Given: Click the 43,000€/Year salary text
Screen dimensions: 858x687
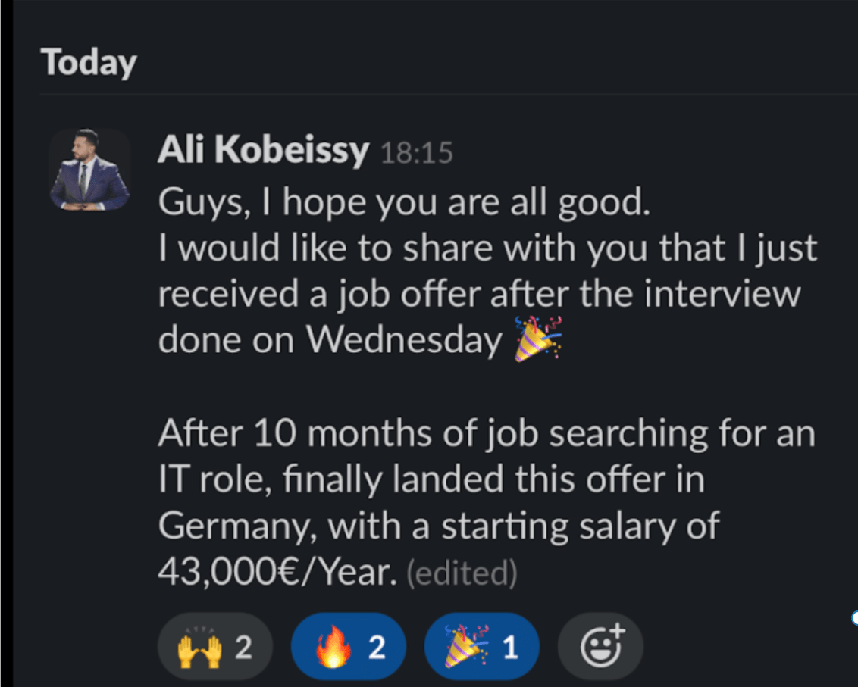Looking at the screenshot, I should [x=277, y=573].
